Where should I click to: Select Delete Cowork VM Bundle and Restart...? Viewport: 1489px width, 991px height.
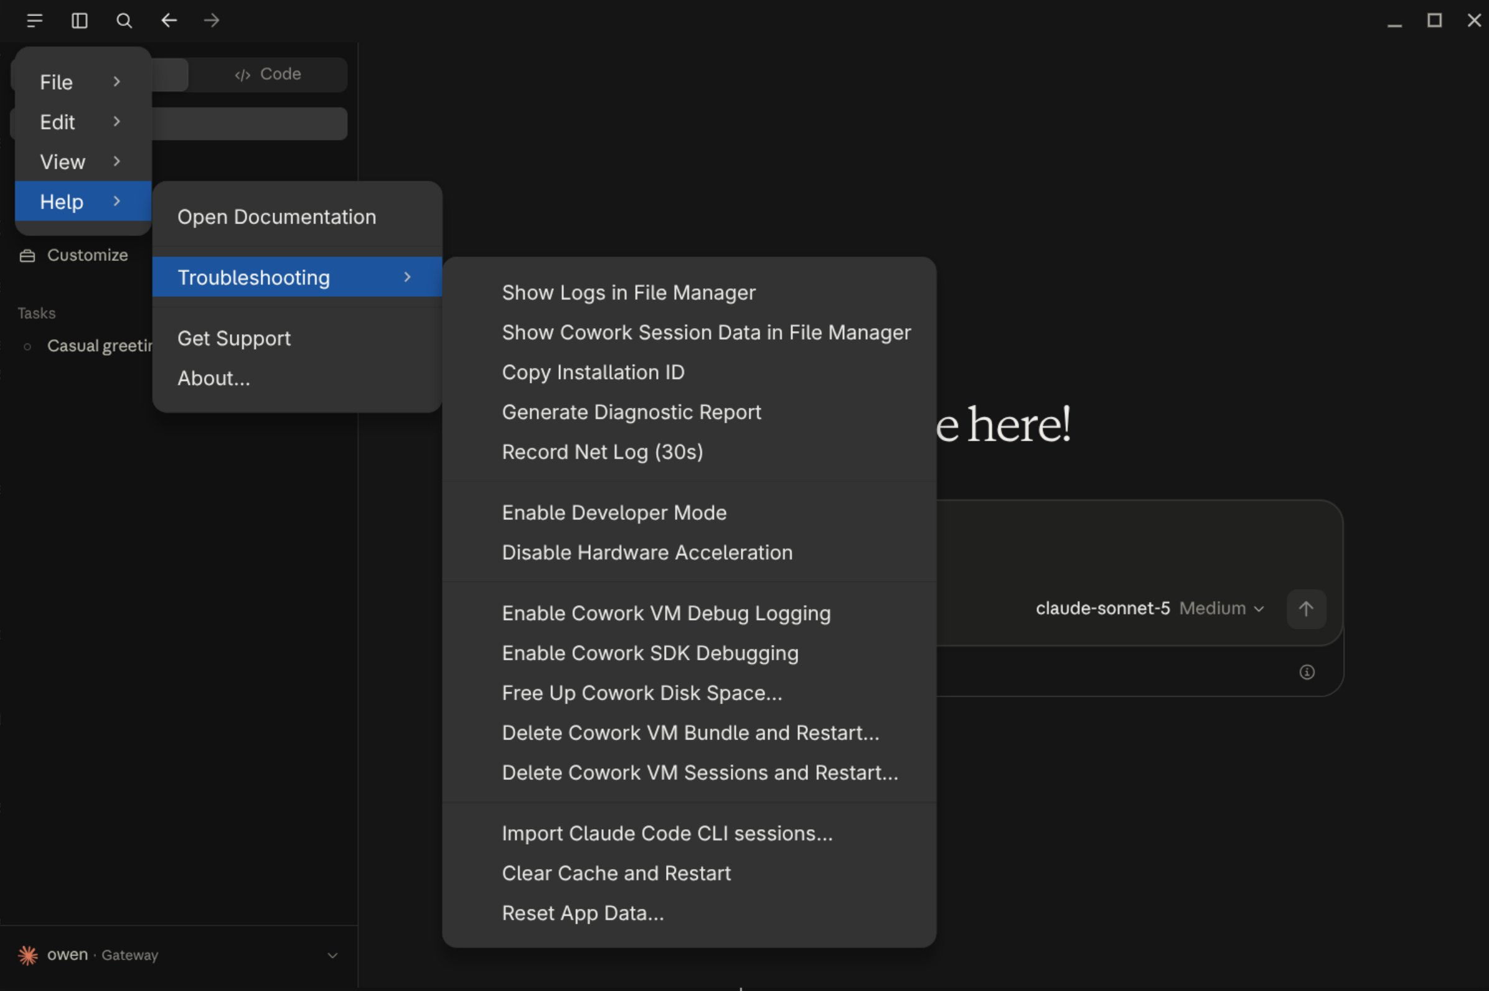click(x=689, y=733)
